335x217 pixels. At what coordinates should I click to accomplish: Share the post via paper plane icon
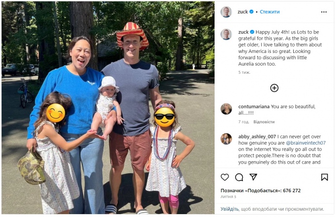[253, 177]
